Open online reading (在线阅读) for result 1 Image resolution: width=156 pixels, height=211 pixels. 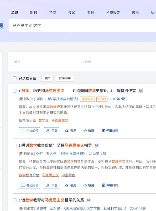pyautogui.click(x=29, y=131)
